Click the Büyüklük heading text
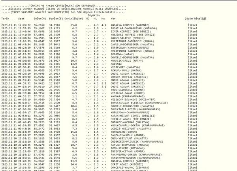 coord(94,15)
